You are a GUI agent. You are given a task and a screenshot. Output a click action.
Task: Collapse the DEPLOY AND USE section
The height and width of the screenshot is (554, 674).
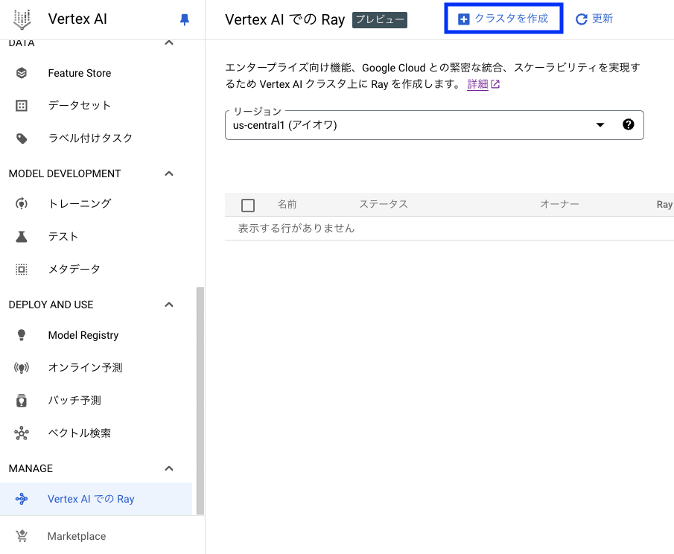click(169, 305)
